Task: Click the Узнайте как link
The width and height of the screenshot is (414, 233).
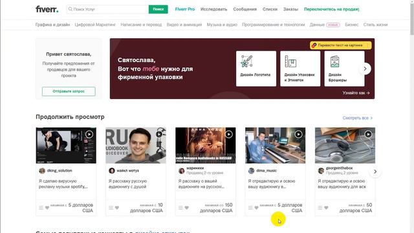Action: coord(356,93)
